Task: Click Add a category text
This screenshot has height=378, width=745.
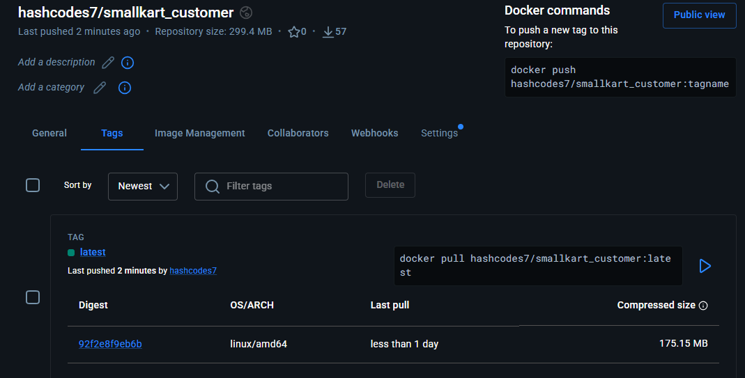Action: [x=52, y=88]
